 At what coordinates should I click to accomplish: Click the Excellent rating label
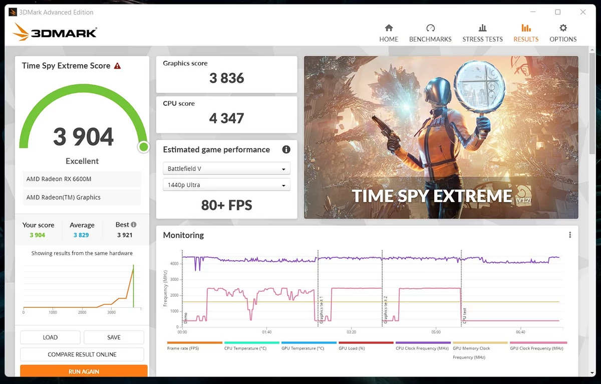[82, 161]
